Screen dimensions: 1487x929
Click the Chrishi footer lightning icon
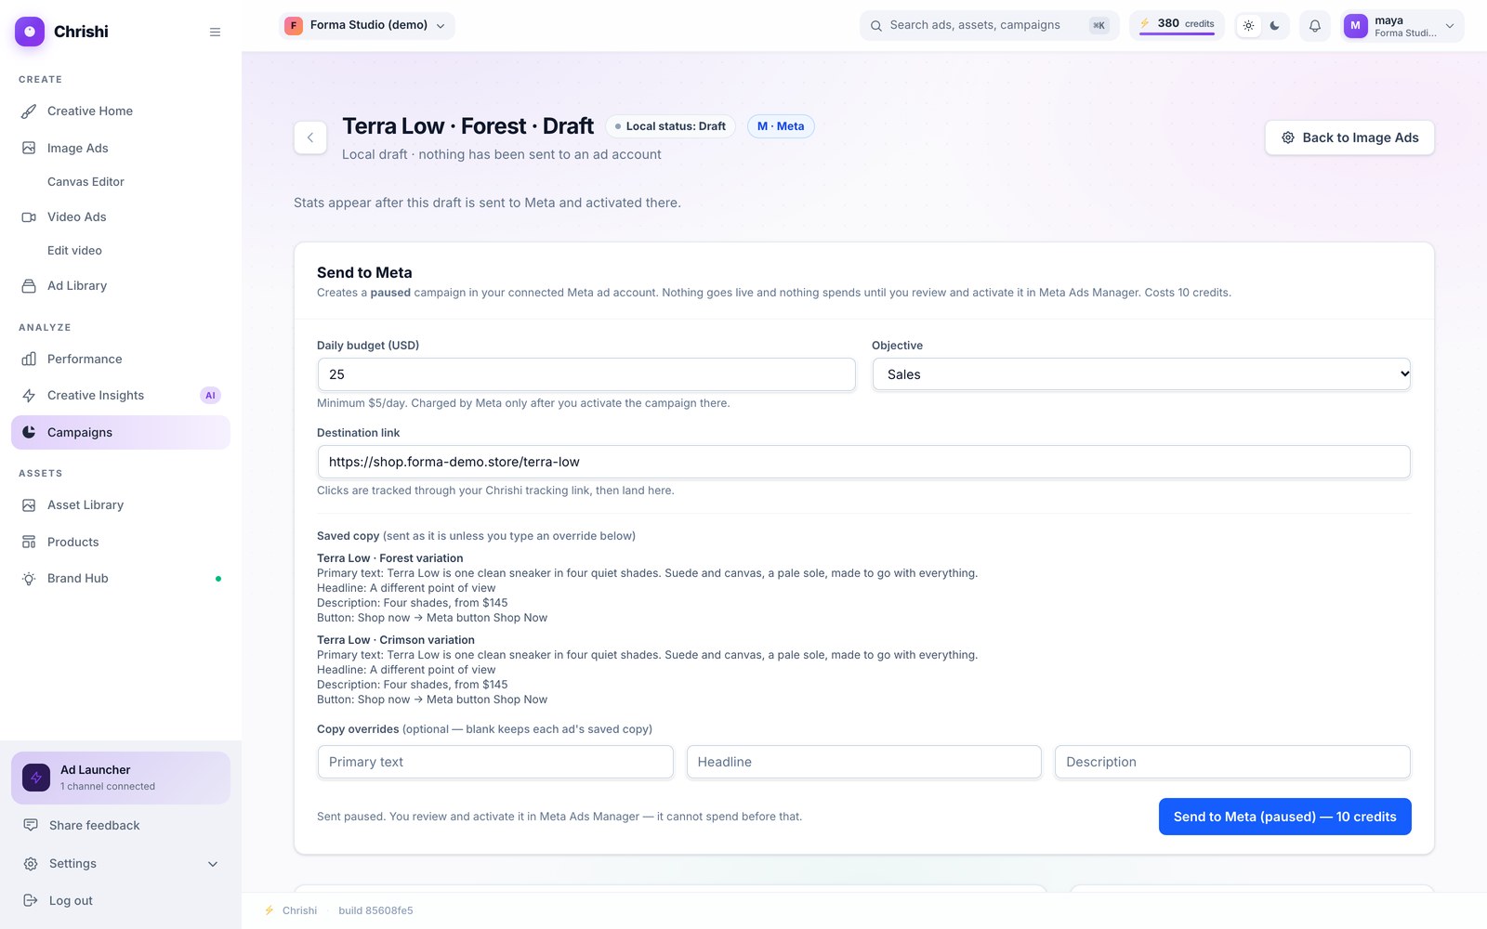[270, 911]
